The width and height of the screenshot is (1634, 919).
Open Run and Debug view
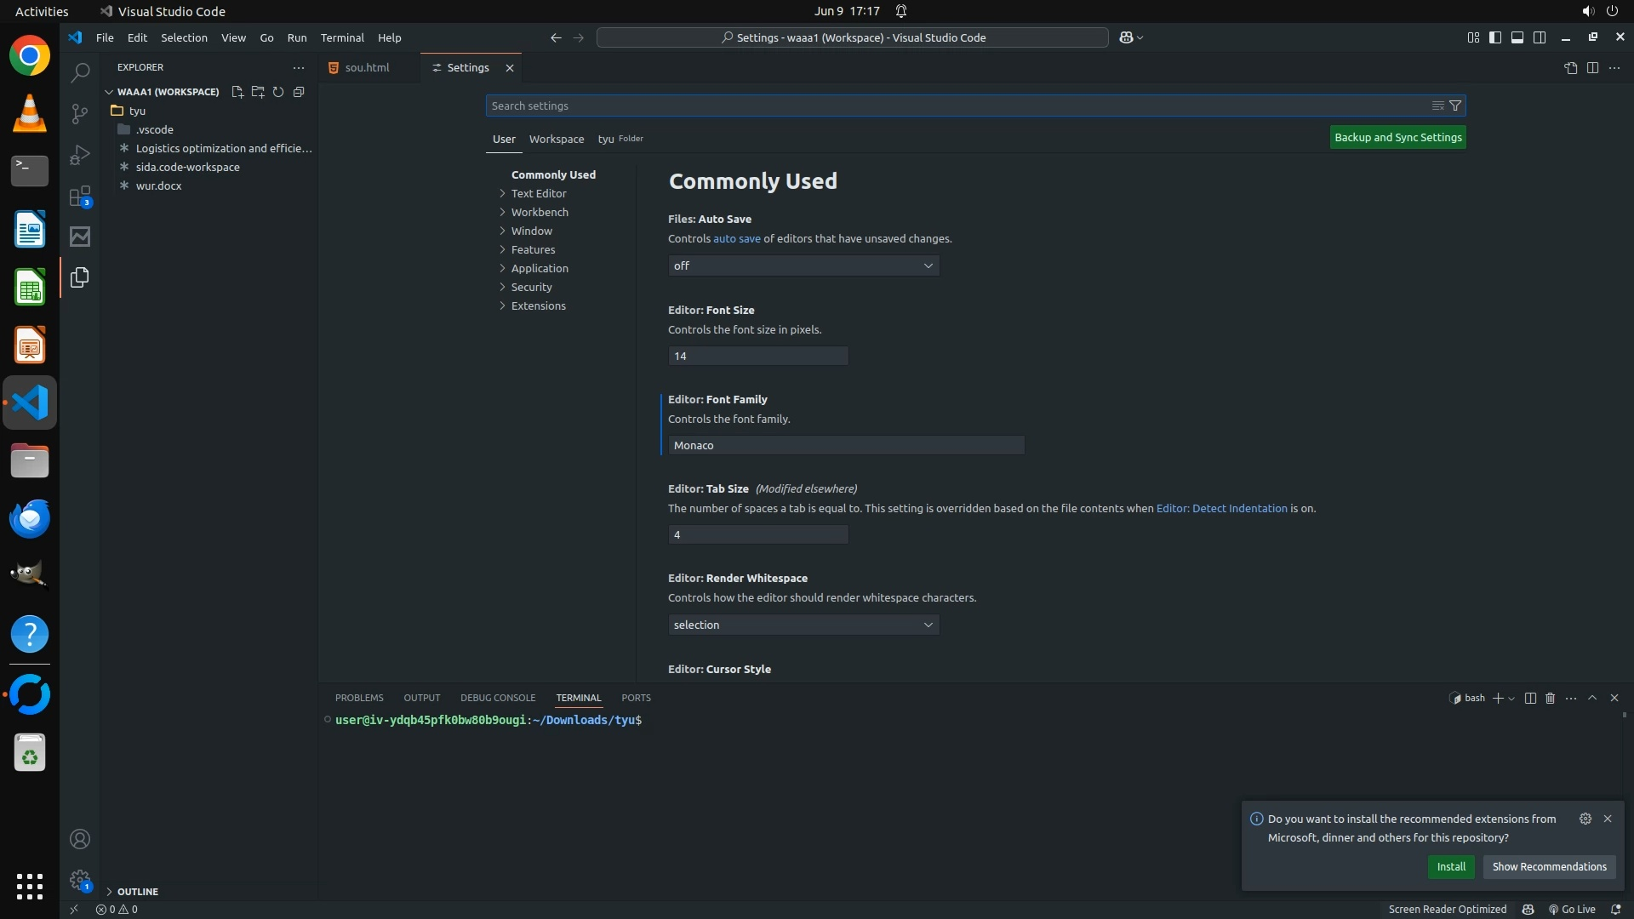[80, 155]
